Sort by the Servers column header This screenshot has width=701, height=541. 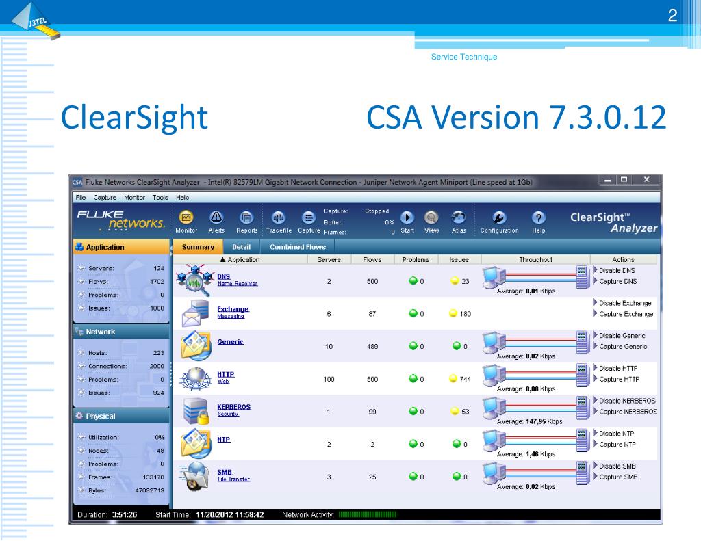pos(329,259)
